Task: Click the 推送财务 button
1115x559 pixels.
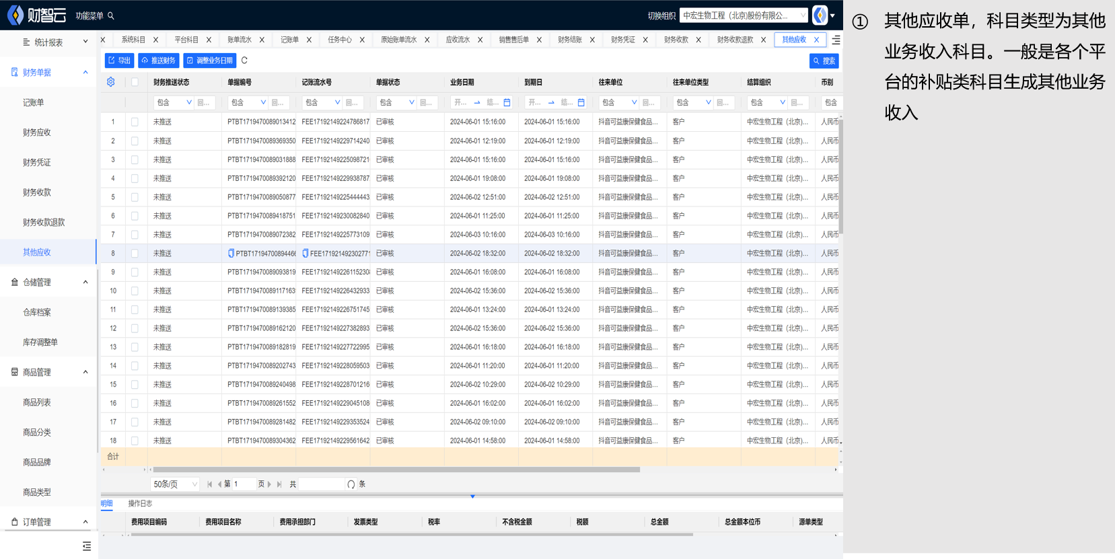Action: point(159,61)
